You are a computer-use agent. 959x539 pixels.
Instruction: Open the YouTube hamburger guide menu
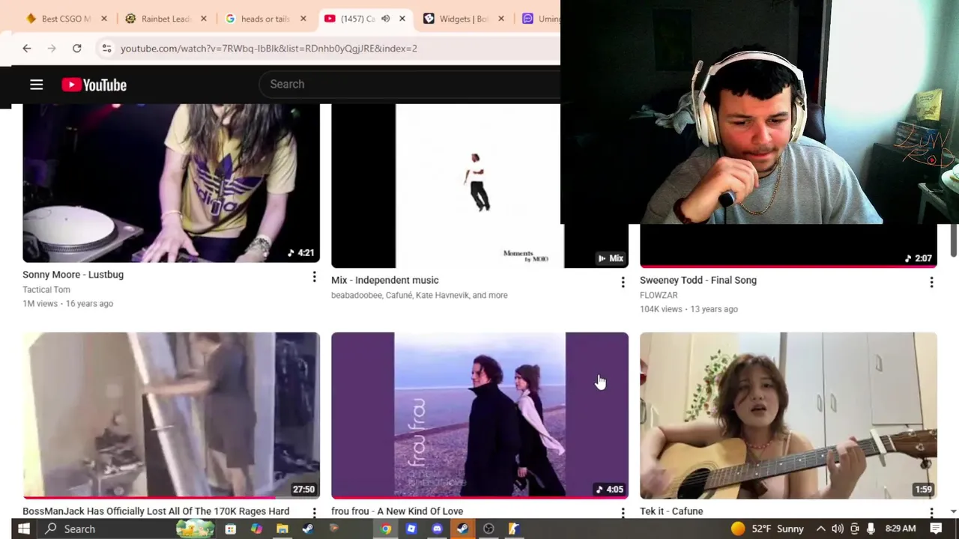click(36, 85)
